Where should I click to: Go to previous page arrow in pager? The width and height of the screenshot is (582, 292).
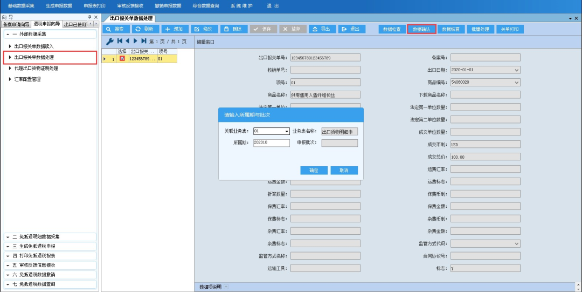127,41
